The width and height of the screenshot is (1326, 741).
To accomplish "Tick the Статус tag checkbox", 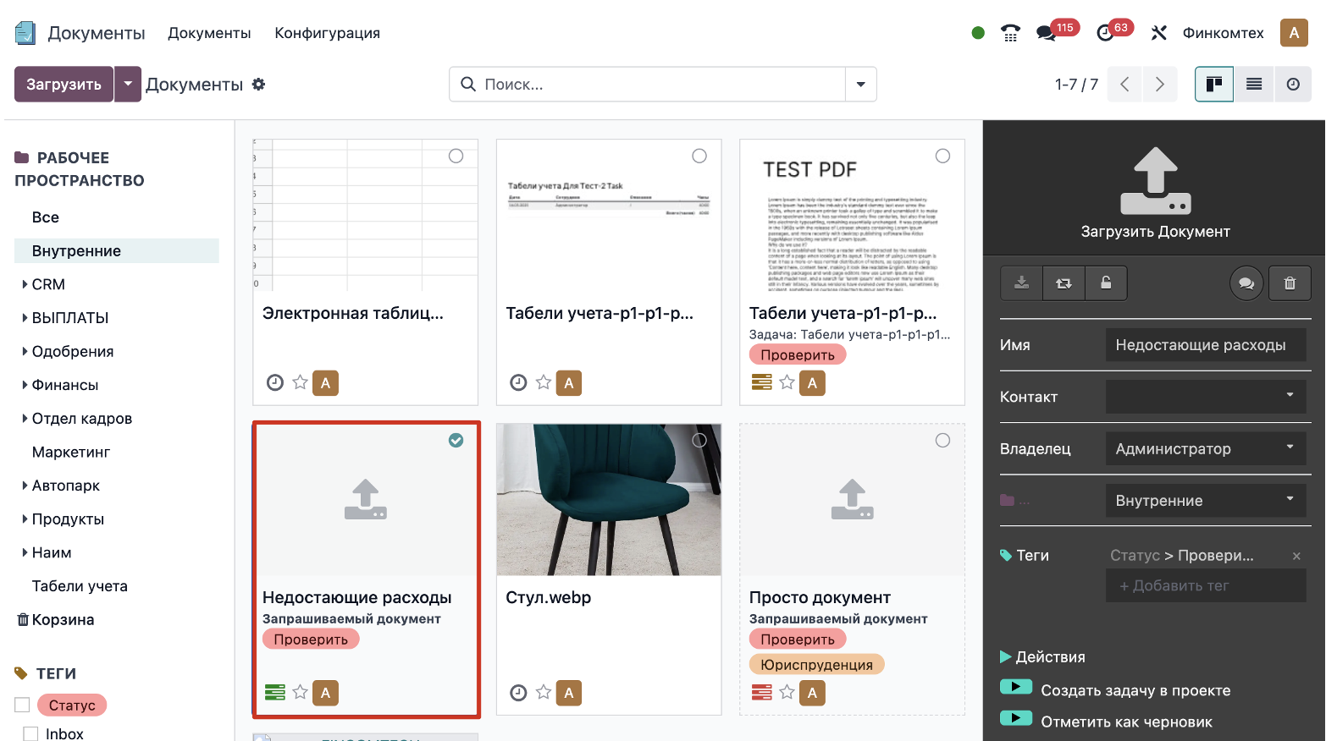I will pyautogui.click(x=22, y=705).
